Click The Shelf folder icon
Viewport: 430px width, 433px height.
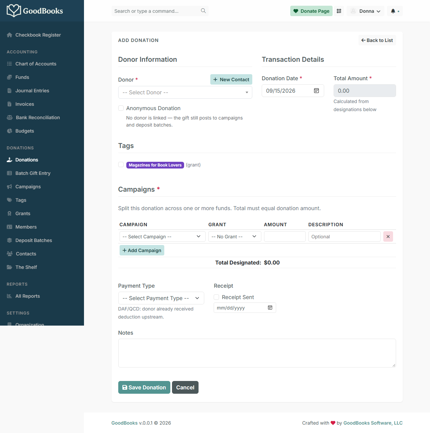click(x=9, y=267)
